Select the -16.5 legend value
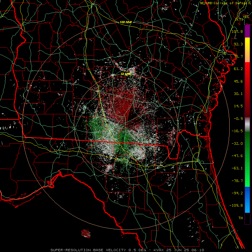The width and height of the screenshot is (252, 252). (x=237, y=131)
